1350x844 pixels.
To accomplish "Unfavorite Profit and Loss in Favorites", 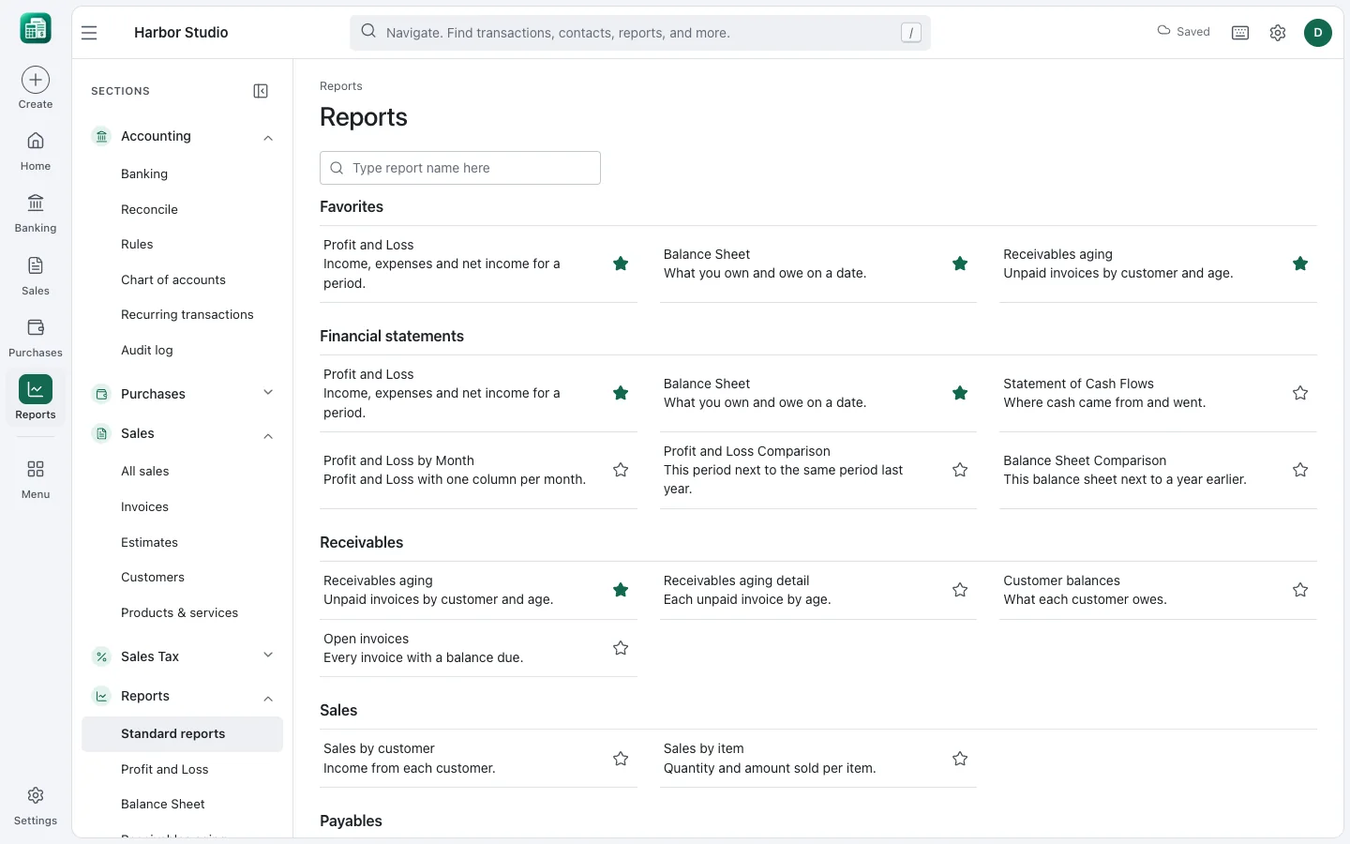I will 621,264.
